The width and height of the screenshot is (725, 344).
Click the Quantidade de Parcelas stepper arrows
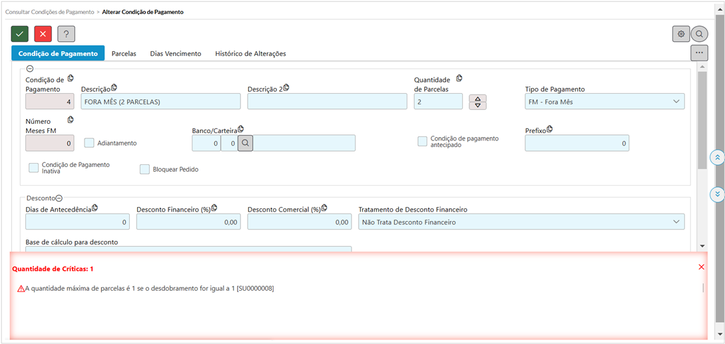[x=477, y=102]
